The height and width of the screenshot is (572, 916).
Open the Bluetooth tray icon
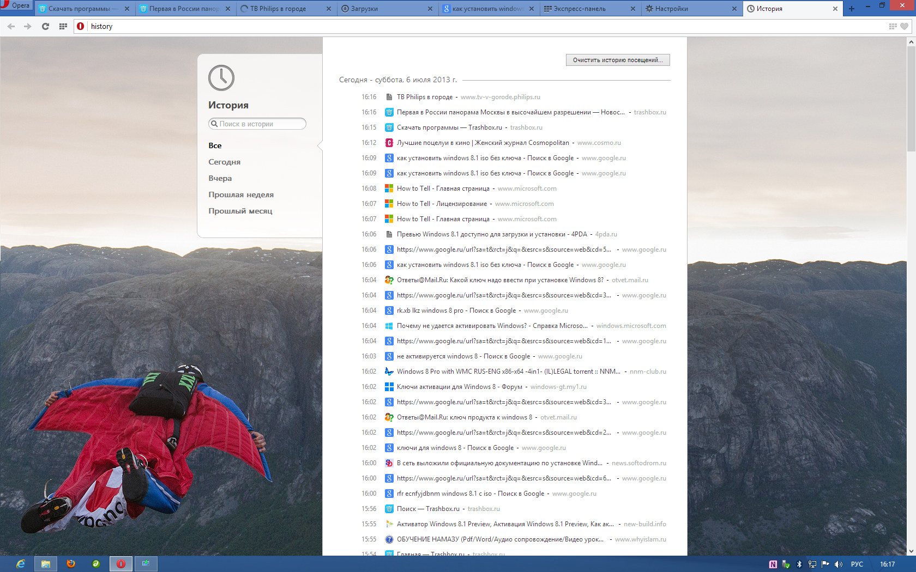[x=799, y=564]
